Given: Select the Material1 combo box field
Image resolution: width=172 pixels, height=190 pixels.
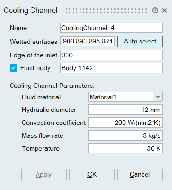Looking at the screenshot, I should coord(121,97).
